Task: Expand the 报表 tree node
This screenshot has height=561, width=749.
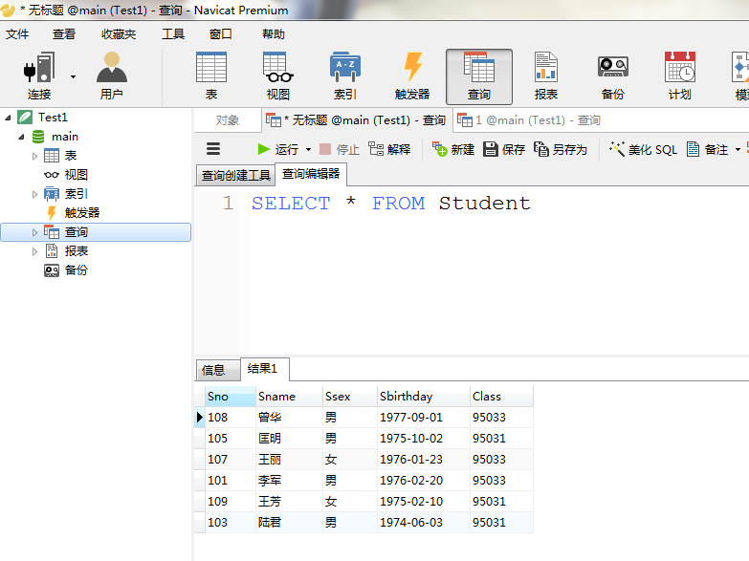Action: pos(34,251)
